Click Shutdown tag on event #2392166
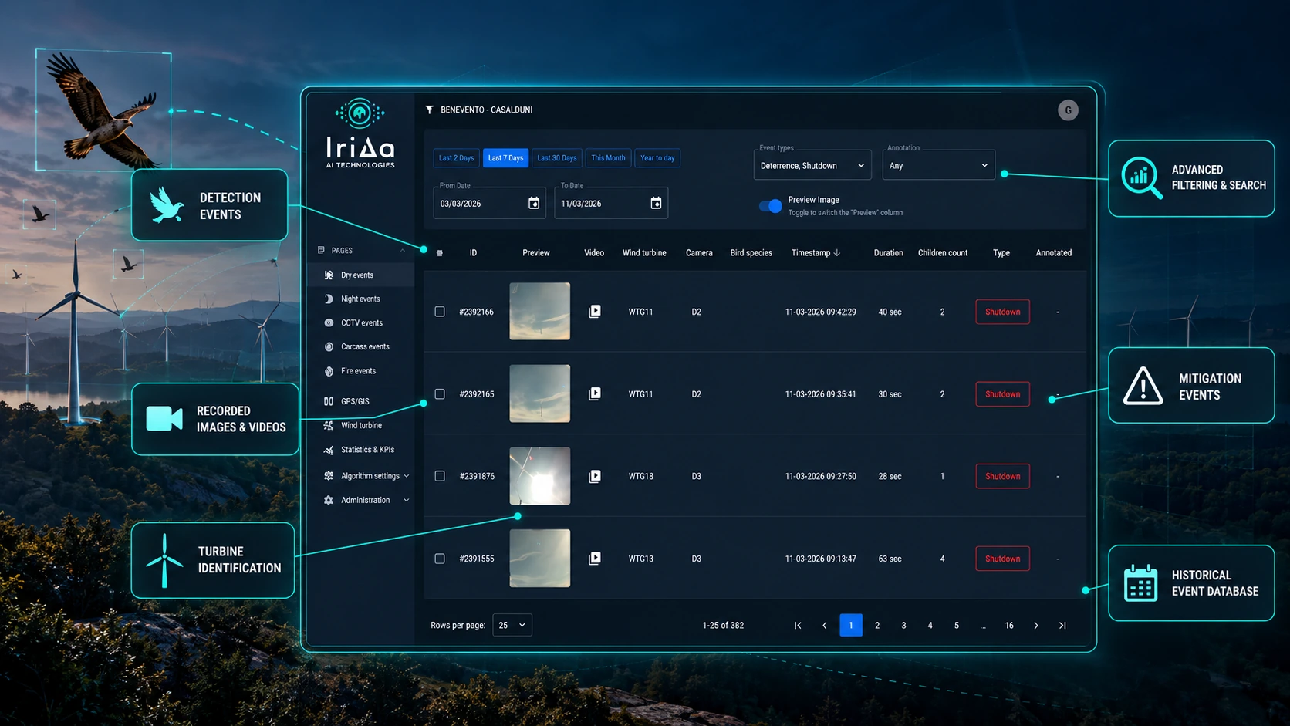This screenshot has height=726, width=1290. [x=1002, y=312]
